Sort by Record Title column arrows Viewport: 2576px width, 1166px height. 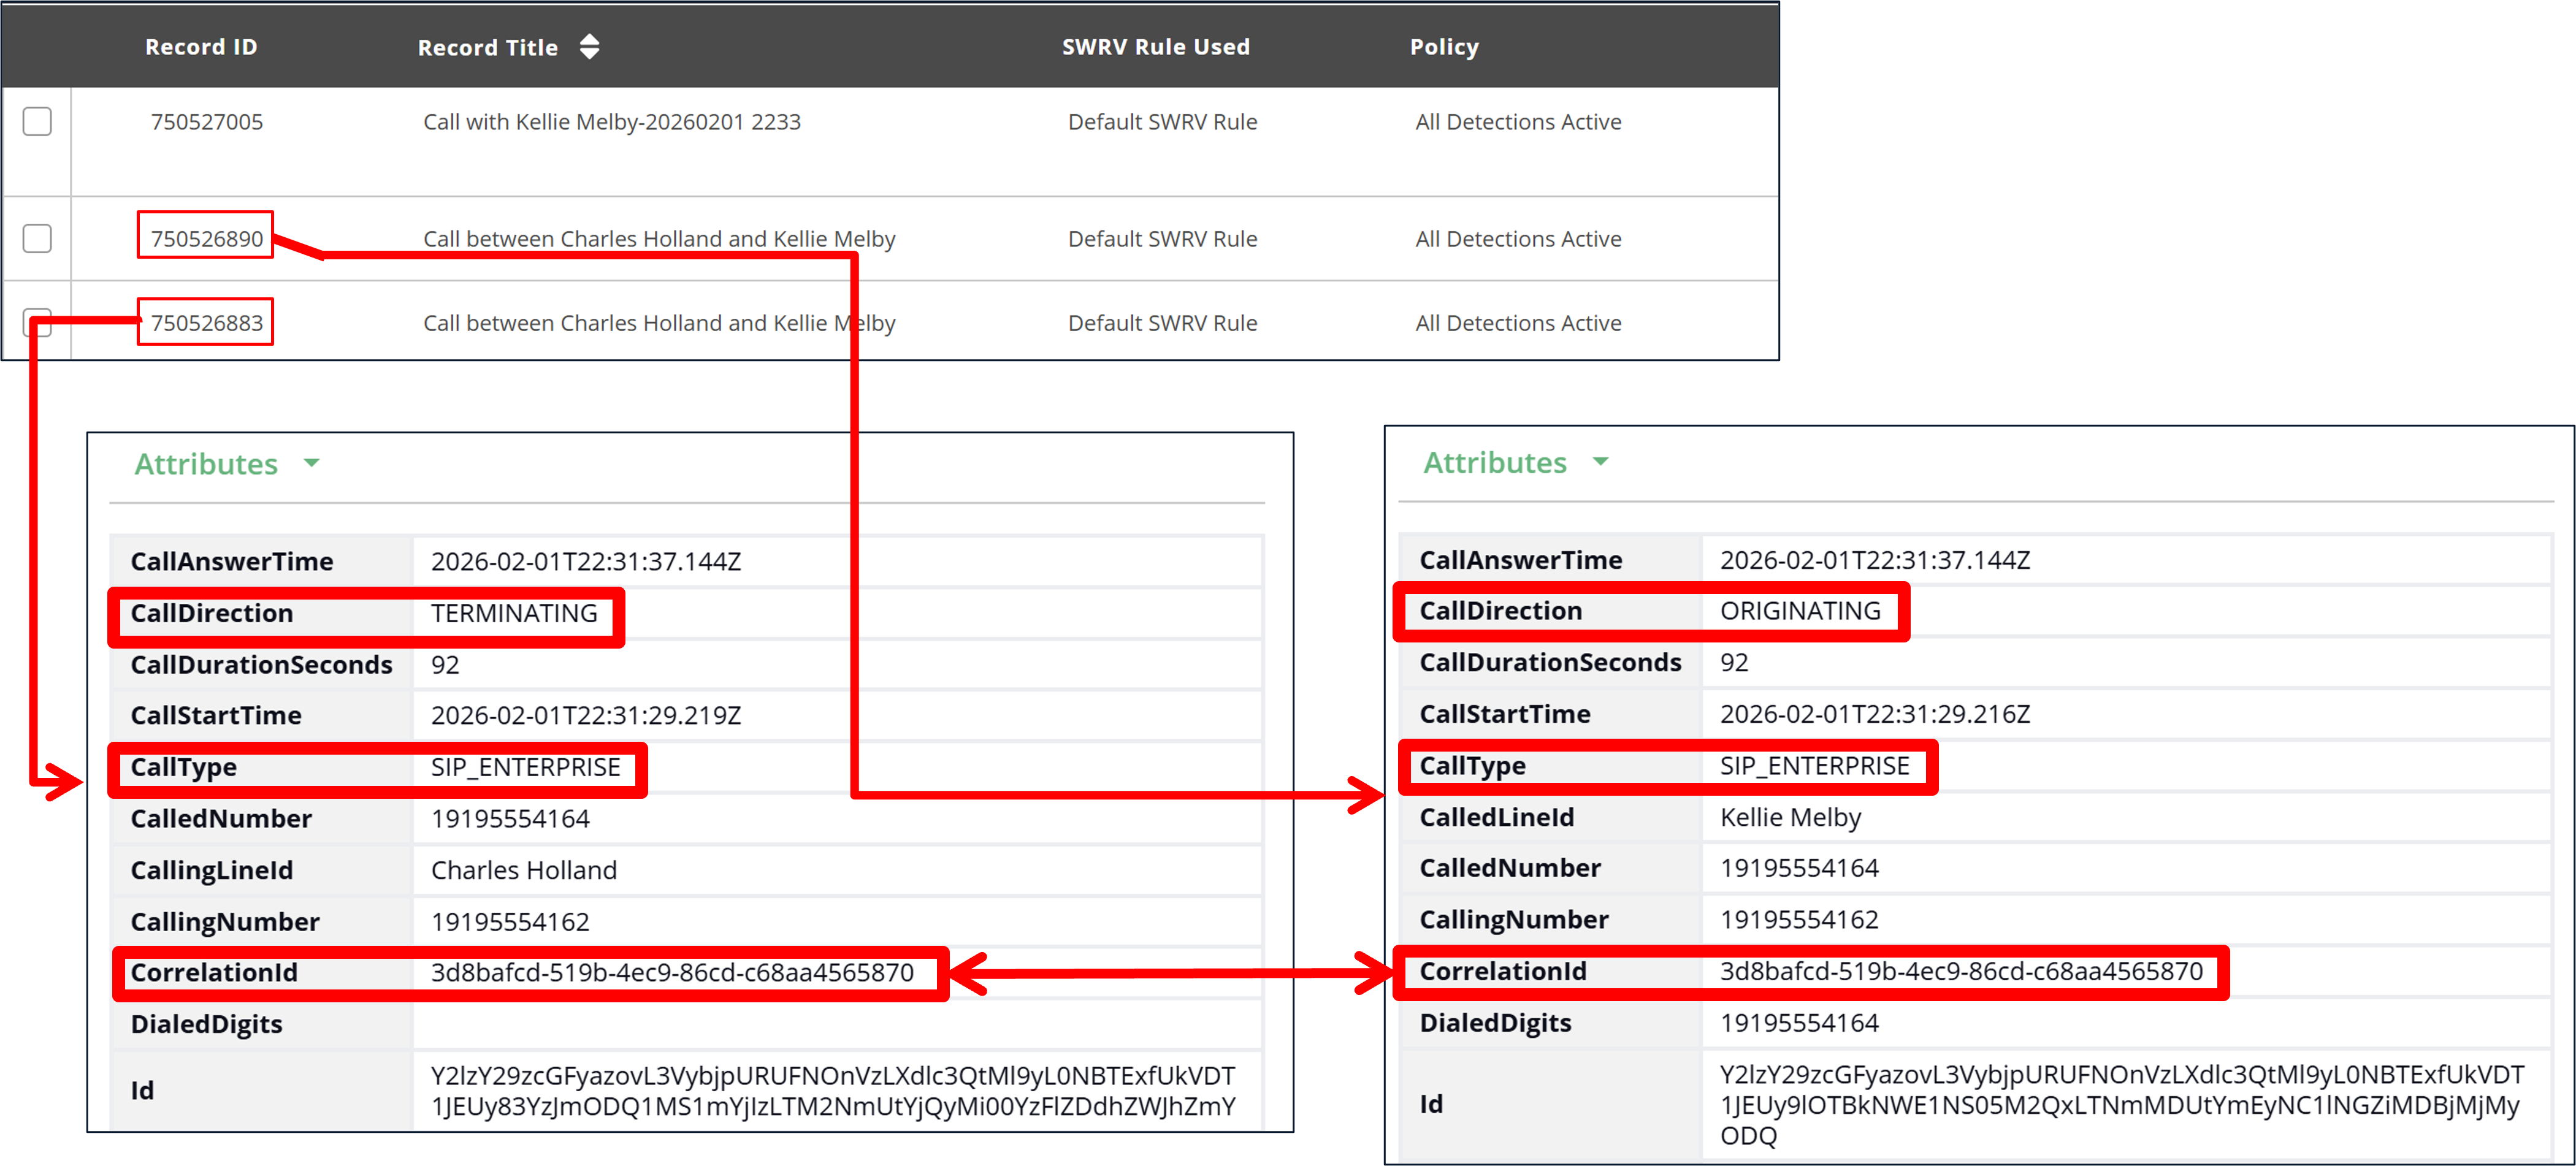click(x=589, y=47)
